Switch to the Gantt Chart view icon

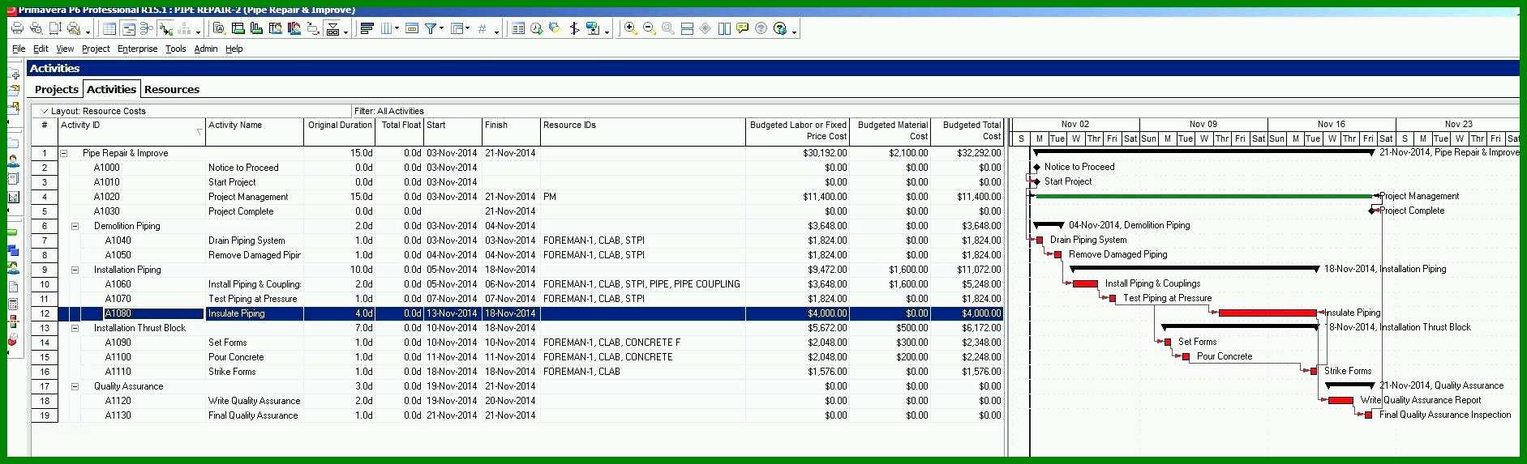tap(128, 28)
